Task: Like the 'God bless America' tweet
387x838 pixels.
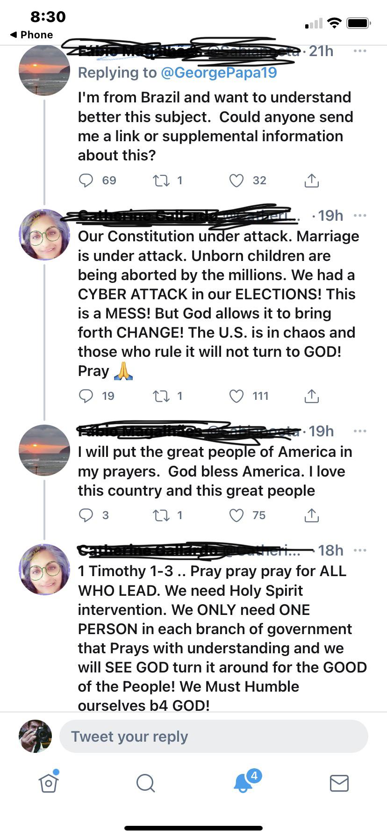Action: click(x=236, y=515)
